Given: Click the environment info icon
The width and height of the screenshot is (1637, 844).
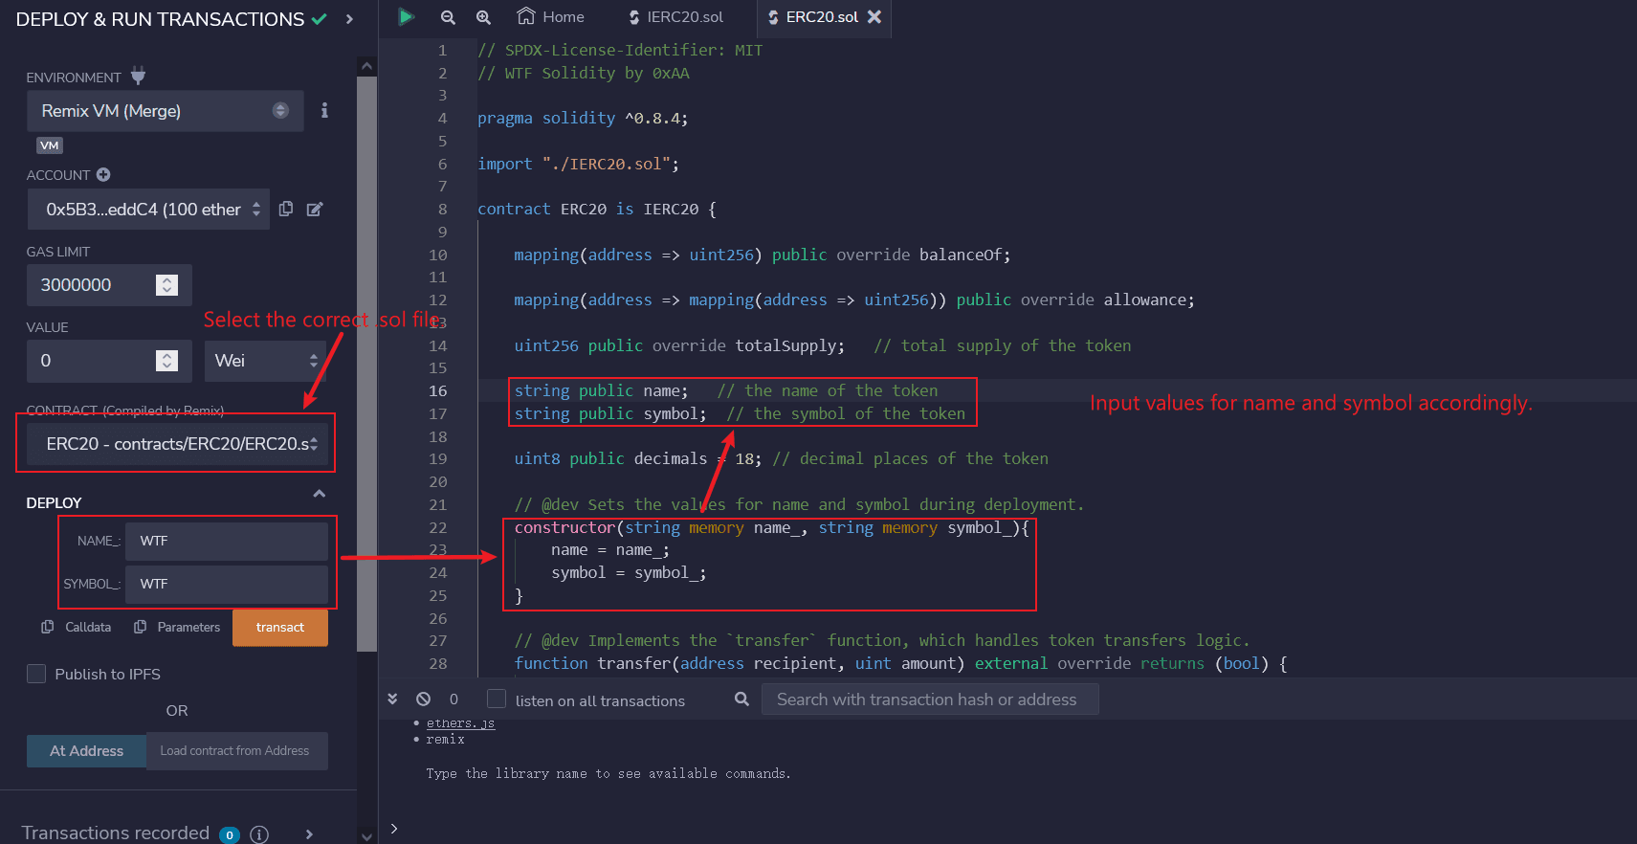Looking at the screenshot, I should coord(324,111).
